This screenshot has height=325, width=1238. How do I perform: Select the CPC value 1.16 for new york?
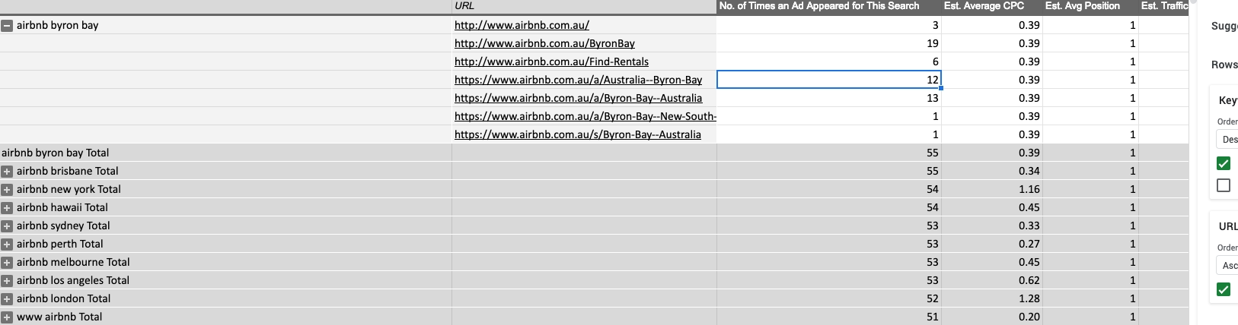click(x=991, y=189)
